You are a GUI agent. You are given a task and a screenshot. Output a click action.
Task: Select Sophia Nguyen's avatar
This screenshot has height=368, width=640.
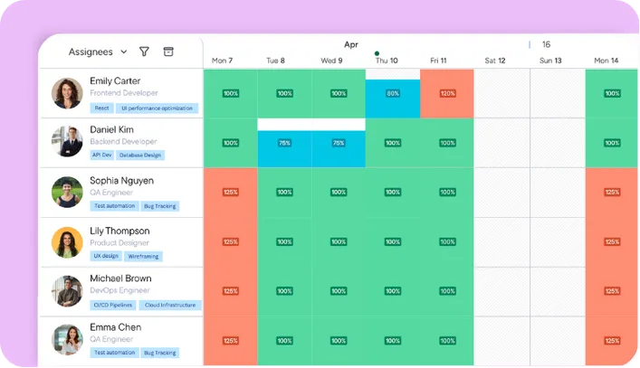[67, 192]
